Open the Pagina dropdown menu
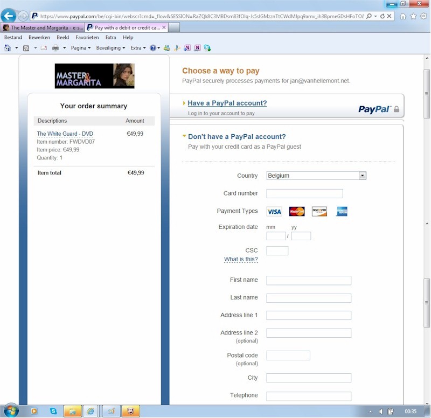The height and width of the screenshot is (418, 431). click(81, 48)
